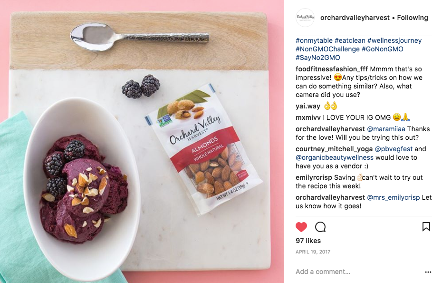The image size is (442, 283).
Task: Open the @maramiiaa mention link
Action: pyautogui.click(x=386, y=129)
